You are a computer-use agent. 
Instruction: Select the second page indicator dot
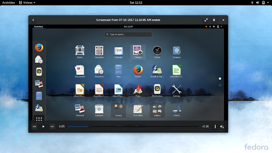[220, 85]
